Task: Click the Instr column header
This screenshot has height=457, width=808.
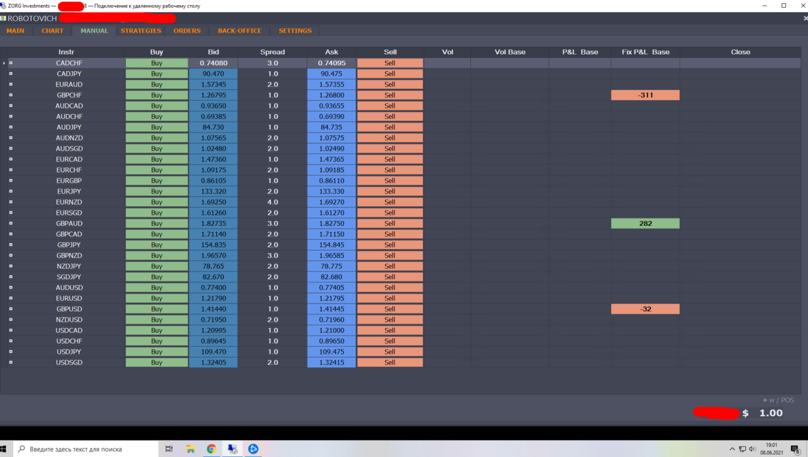Action: coord(66,52)
